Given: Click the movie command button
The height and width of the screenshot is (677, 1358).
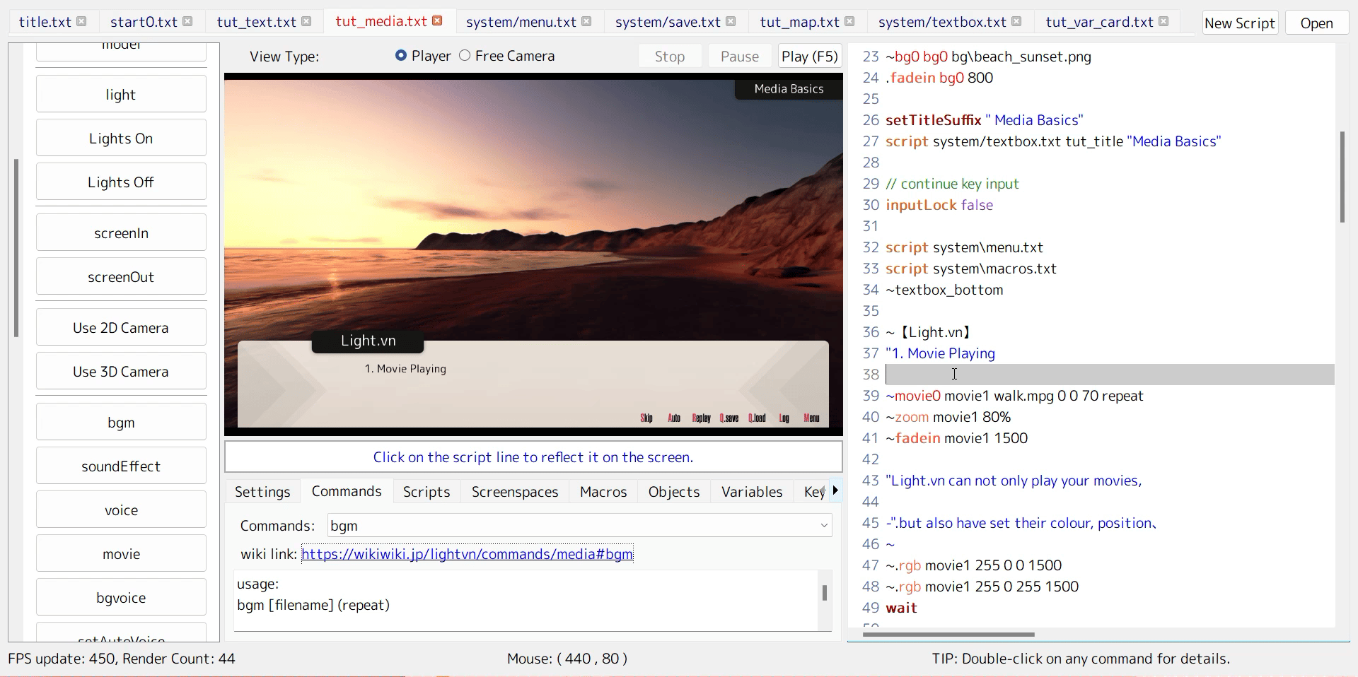Looking at the screenshot, I should click(121, 553).
